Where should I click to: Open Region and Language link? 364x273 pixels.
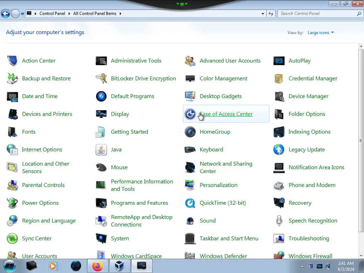[49, 221]
